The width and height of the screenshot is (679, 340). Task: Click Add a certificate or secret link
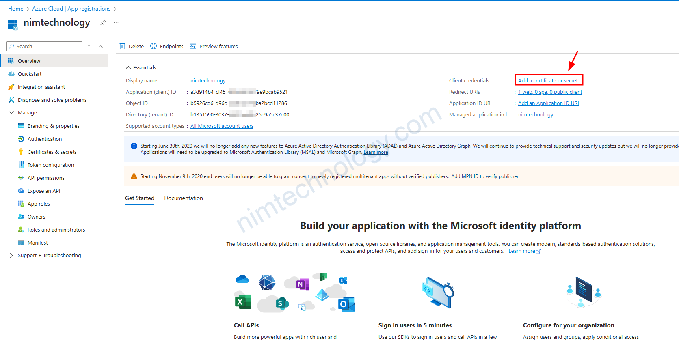click(x=548, y=80)
